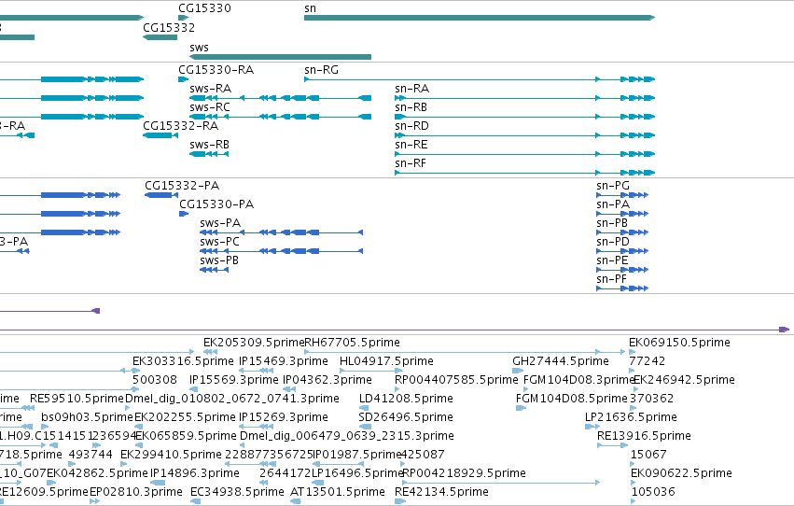
Task: Select the sws gene bar
Action: pyautogui.click(x=280, y=57)
